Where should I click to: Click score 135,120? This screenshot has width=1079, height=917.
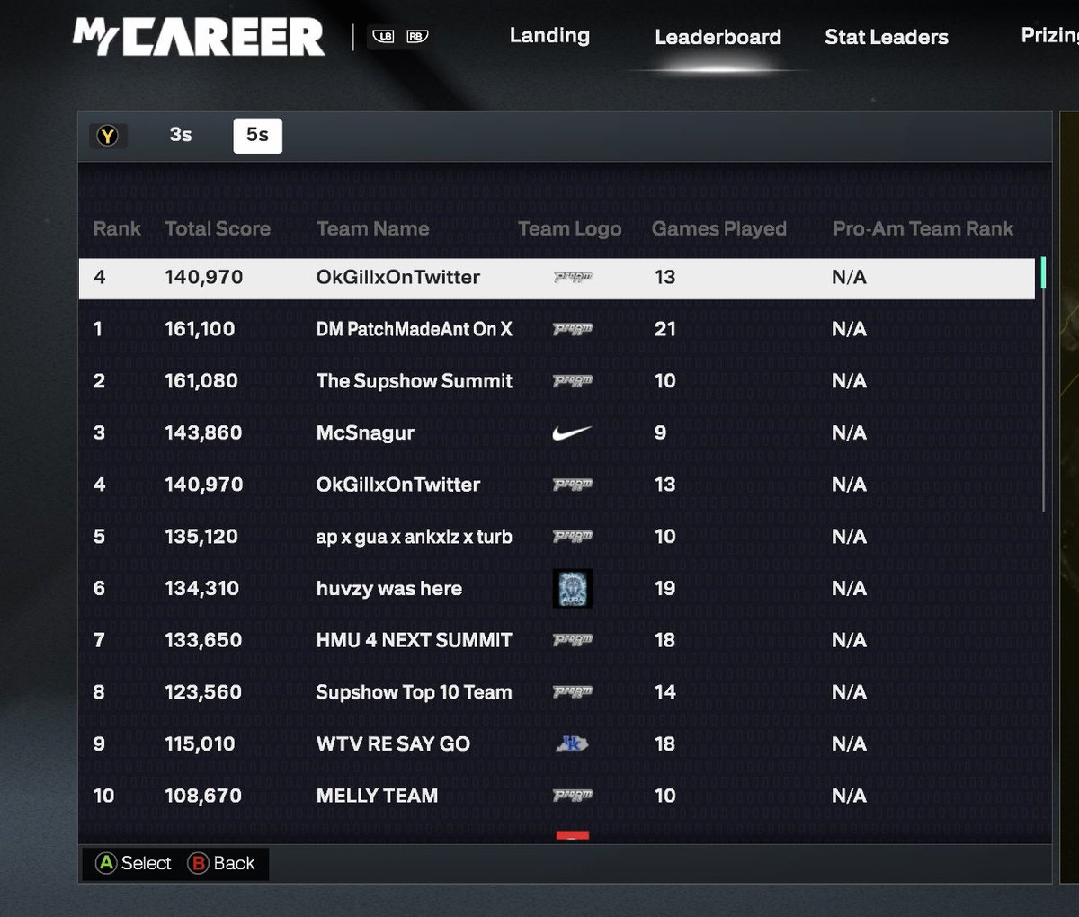point(201,537)
